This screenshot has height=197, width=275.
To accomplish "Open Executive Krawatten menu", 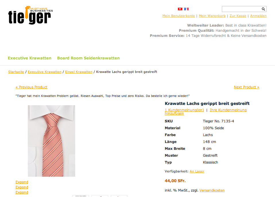I will [30, 58].
